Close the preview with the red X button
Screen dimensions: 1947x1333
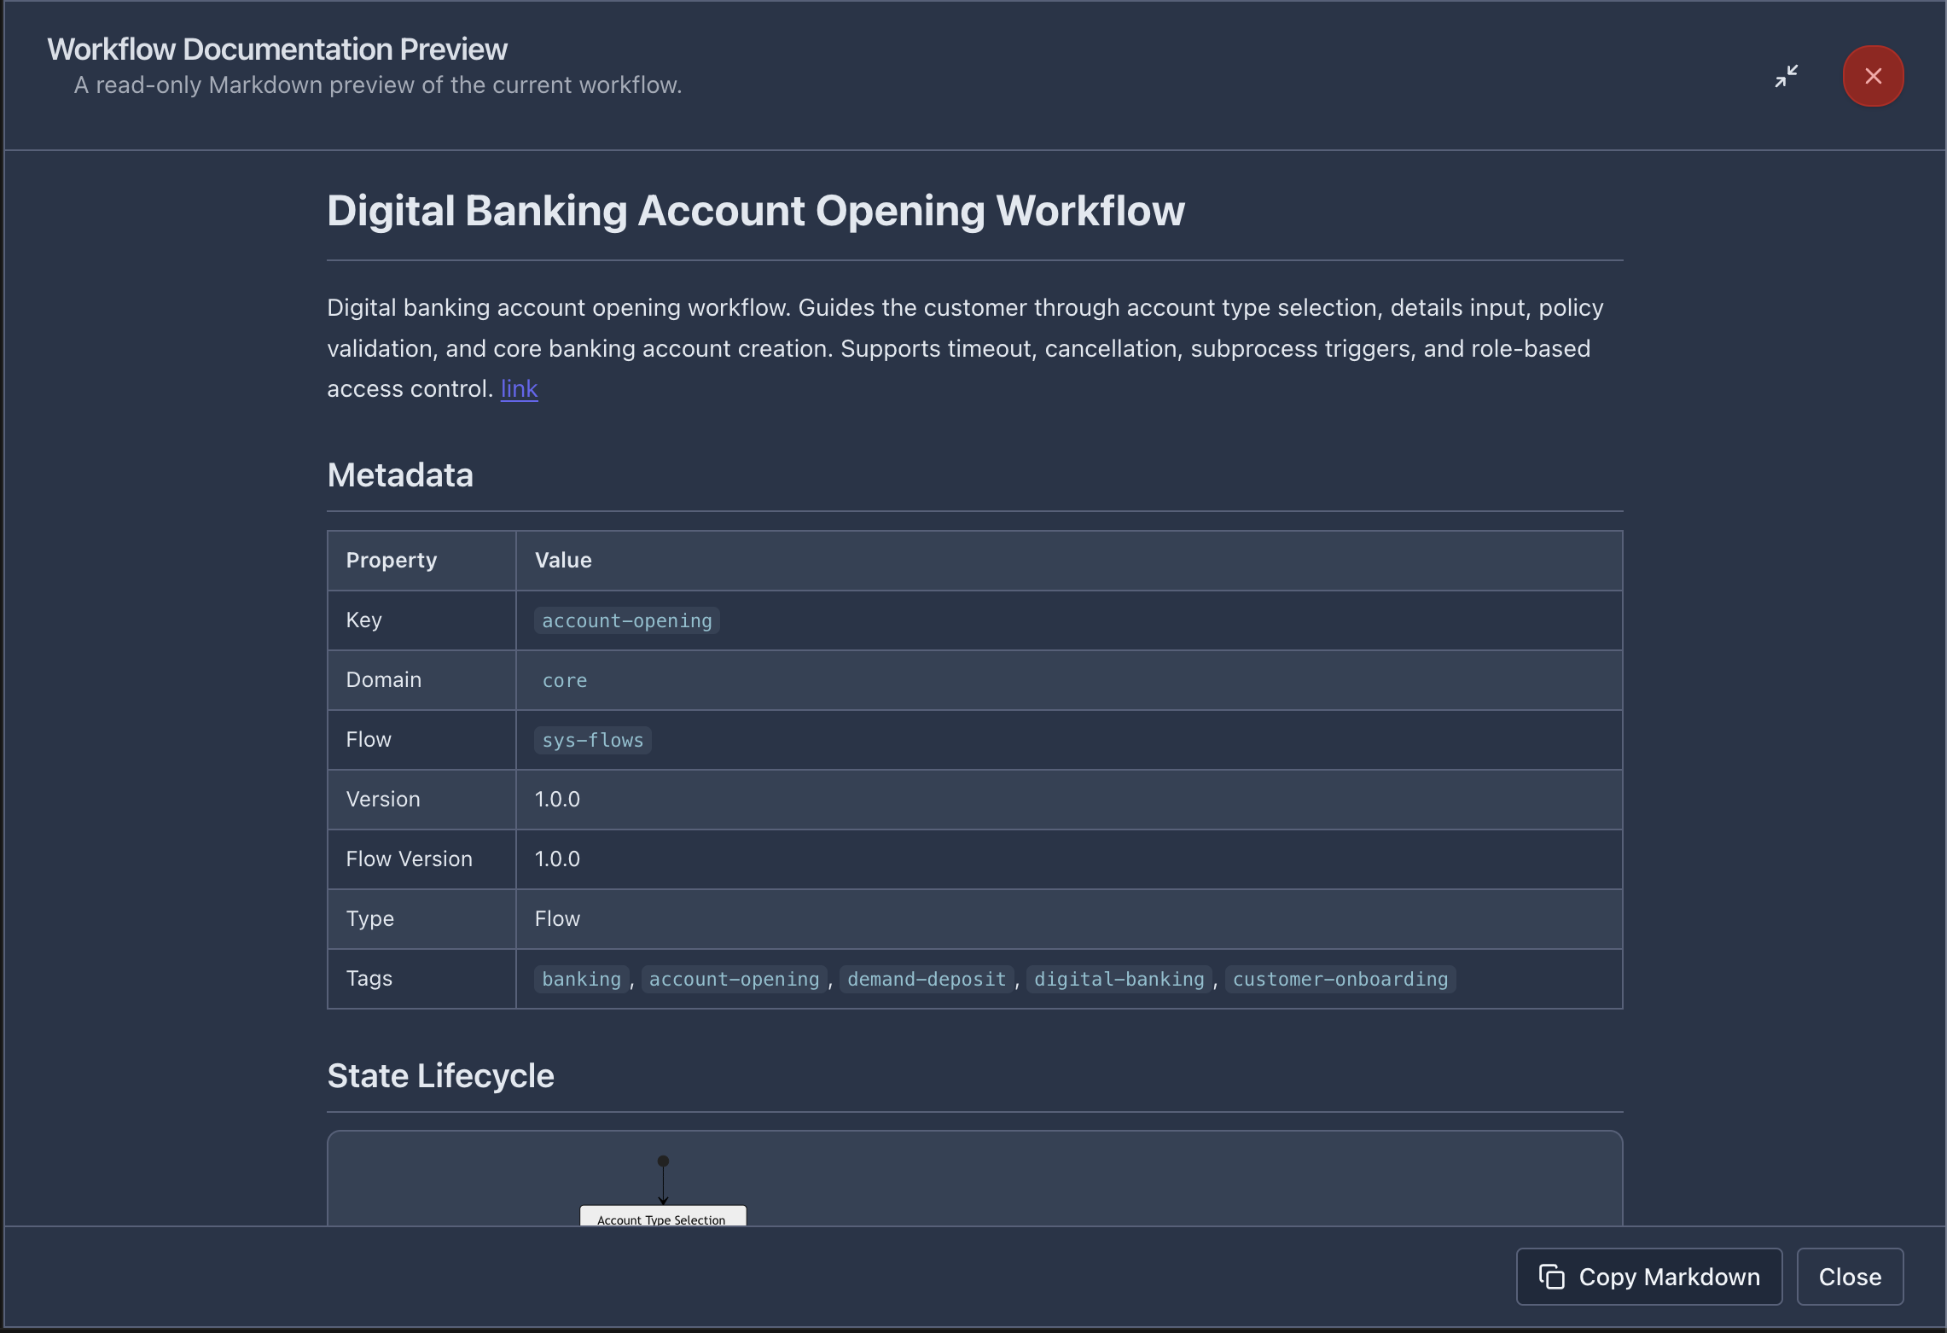tap(1874, 76)
